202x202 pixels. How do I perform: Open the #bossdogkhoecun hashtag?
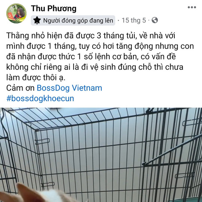pyautogui.click(x=40, y=98)
